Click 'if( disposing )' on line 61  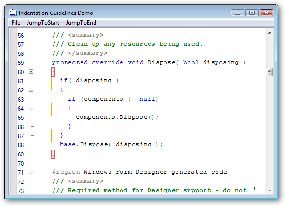point(89,80)
